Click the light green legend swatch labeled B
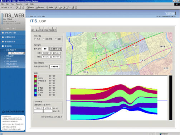This screenshot has width=180, height=135. click(x=35, y=83)
